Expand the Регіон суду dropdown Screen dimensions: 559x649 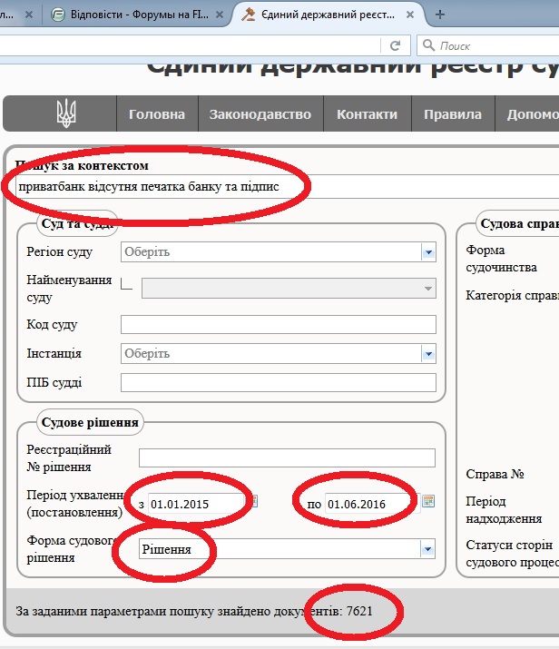coord(428,251)
